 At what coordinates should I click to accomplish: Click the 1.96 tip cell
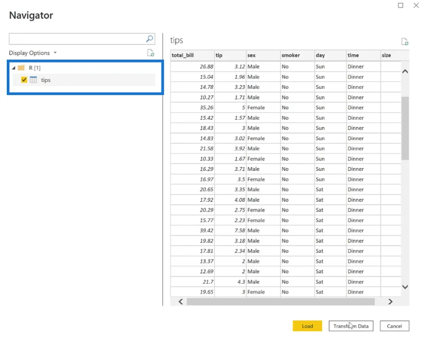pos(230,77)
